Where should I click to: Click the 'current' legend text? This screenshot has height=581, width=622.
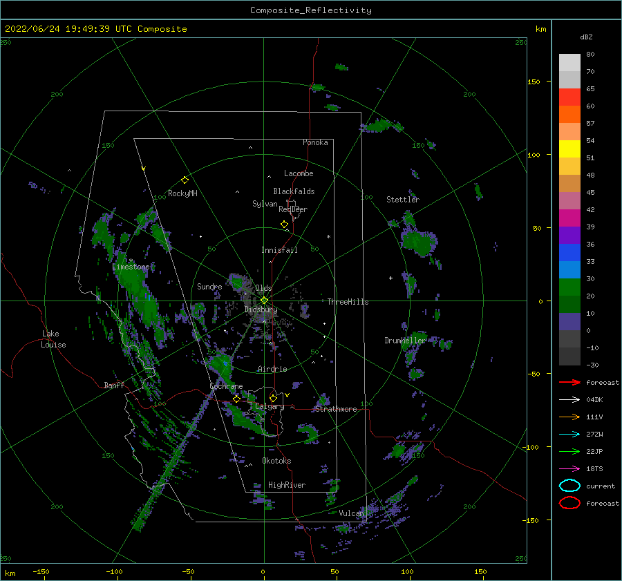click(601, 486)
